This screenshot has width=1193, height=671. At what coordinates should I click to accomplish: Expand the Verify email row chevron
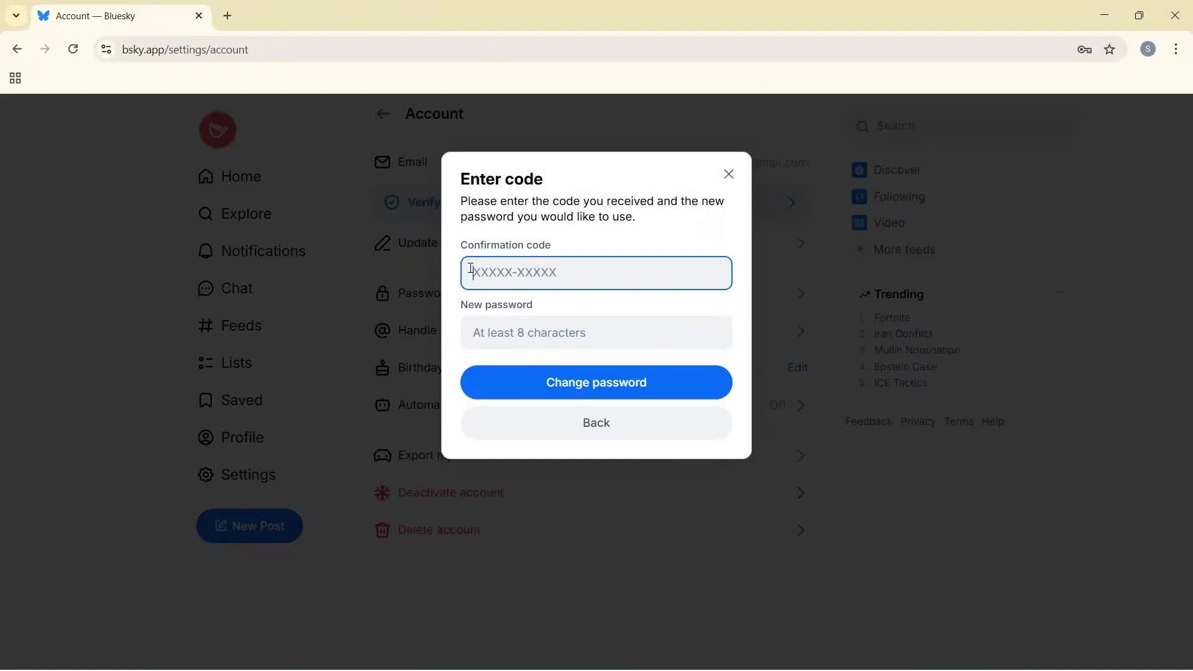[791, 203]
